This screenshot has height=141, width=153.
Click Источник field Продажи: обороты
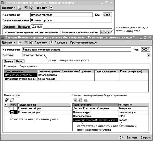click(x=84, y=55)
